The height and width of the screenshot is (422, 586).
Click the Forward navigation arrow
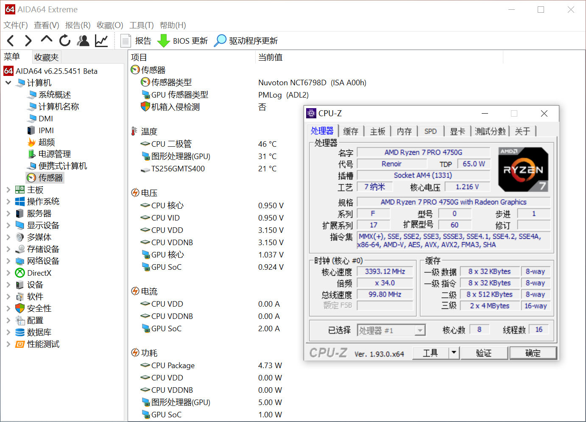tap(28, 41)
